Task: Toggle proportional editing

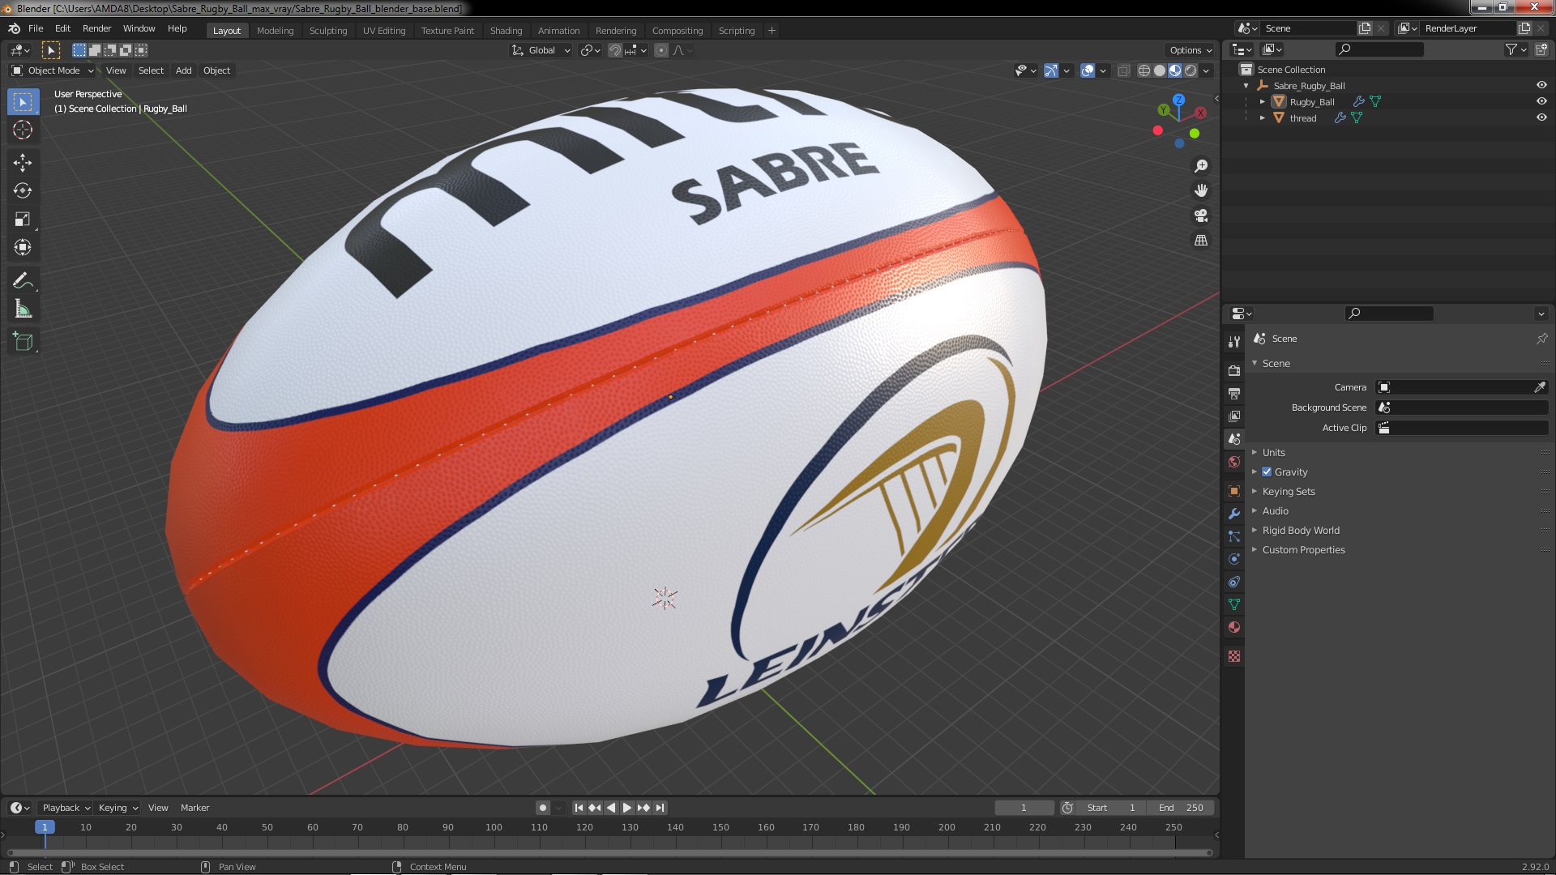Action: point(661,50)
